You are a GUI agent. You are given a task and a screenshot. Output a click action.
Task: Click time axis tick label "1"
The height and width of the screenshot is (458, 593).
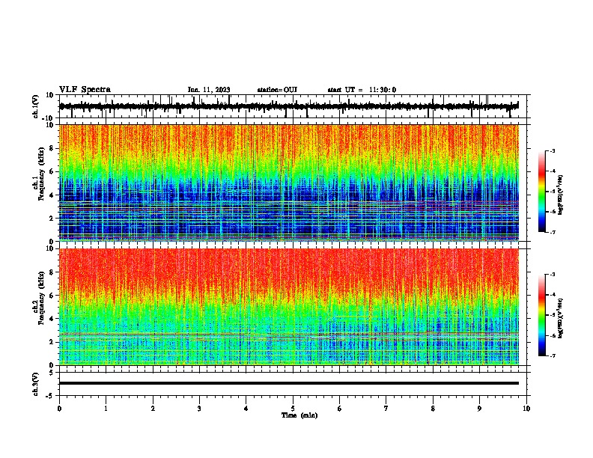click(106, 409)
